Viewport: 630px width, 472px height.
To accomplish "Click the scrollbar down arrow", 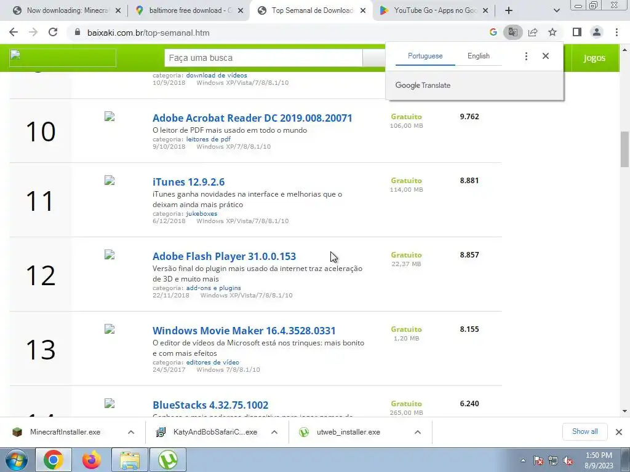I will 624,411.
